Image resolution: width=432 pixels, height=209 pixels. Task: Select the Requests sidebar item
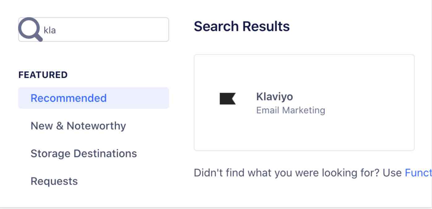(x=54, y=181)
